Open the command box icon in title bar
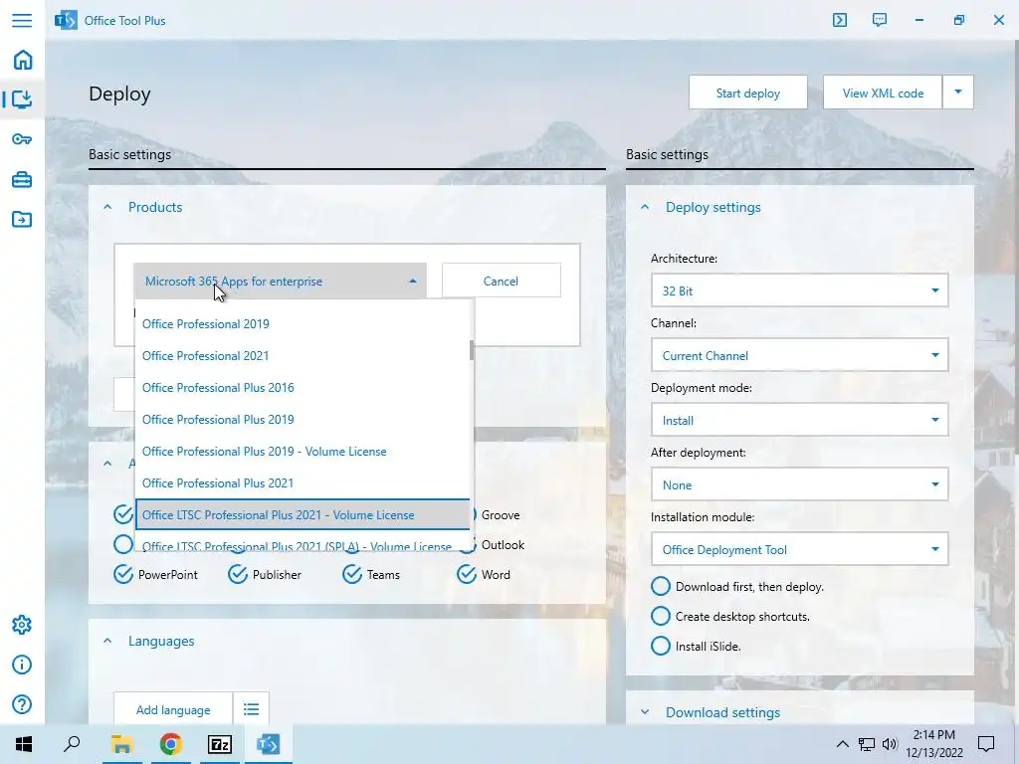1019x764 pixels. click(x=840, y=20)
